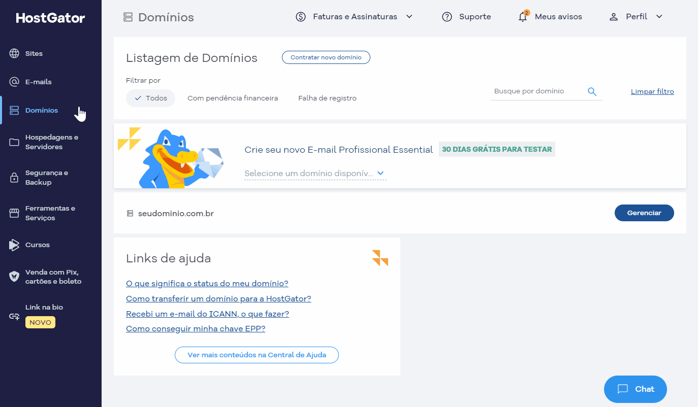Click Ver mais conteúdos na Central de Ajuda
Image resolution: width=698 pixels, height=407 pixels.
coord(257,355)
